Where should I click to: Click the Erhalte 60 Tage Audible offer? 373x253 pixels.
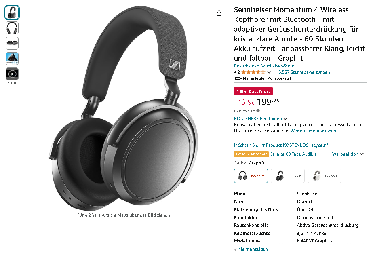click(296, 154)
